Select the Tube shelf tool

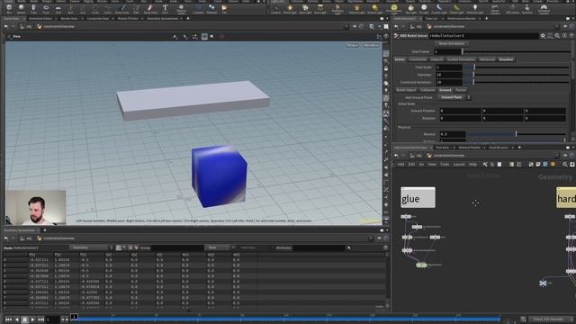point(33,9)
